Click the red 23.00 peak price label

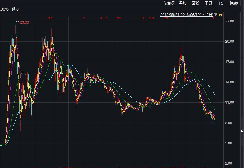tap(25, 22)
